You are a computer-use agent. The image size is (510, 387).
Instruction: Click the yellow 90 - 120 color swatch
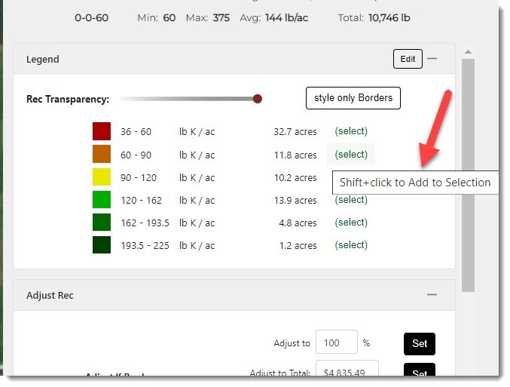(102, 177)
